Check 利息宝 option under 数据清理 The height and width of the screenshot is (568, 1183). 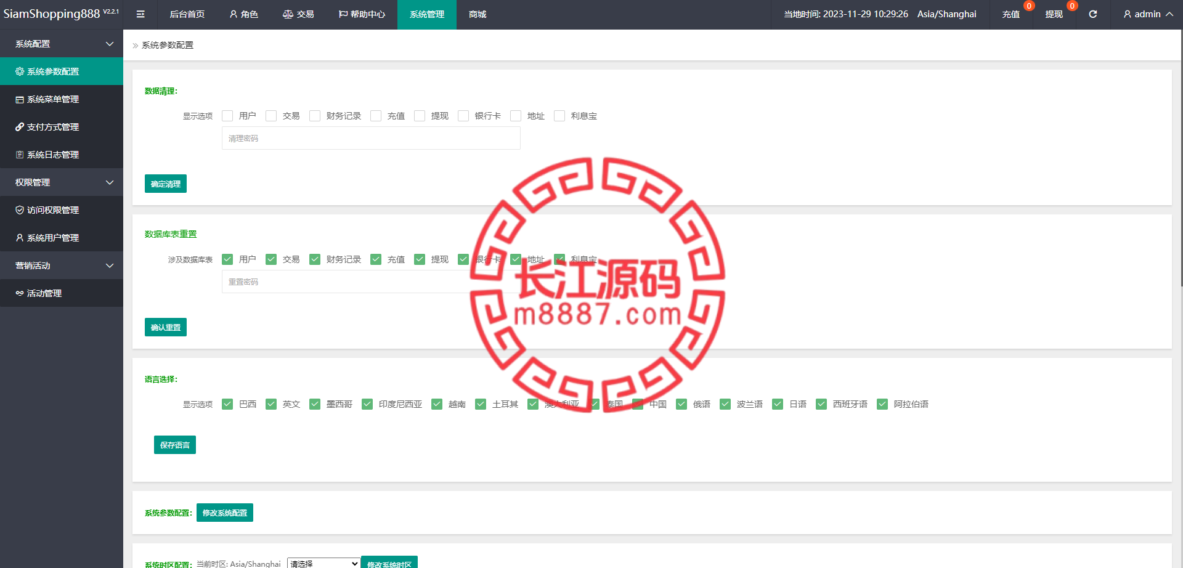click(x=559, y=116)
